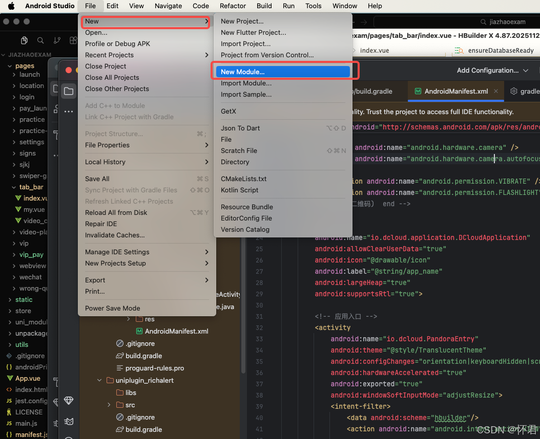Open the Logcat cat icon tool window
The image size is (540, 439).
tap(69, 422)
